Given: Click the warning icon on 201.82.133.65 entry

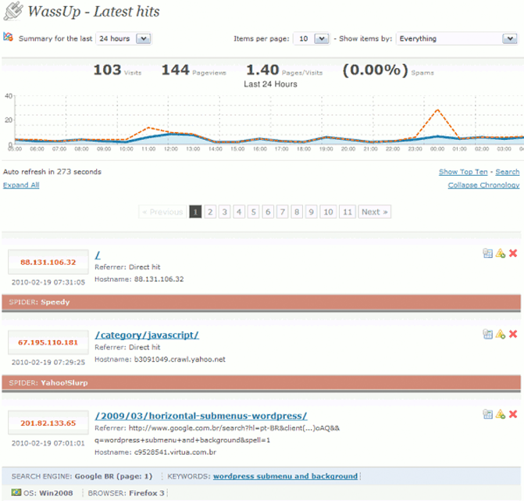Looking at the screenshot, I should tap(500, 414).
